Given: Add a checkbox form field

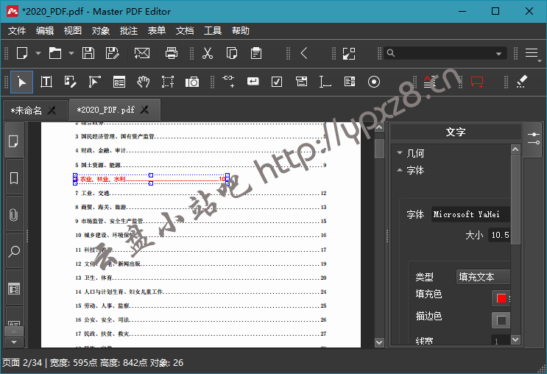Looking at the screenshot, I should point(277,82).
